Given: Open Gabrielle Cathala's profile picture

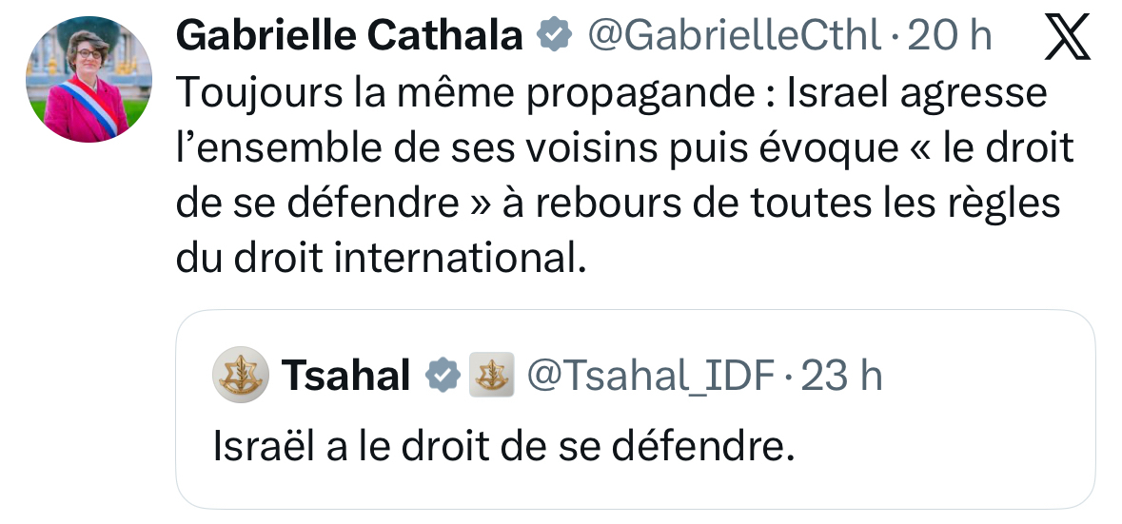Looking at the screenshot, I should click(89, 80).
